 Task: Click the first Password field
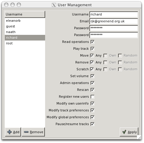pyautogui.click(x=114, y=28)
